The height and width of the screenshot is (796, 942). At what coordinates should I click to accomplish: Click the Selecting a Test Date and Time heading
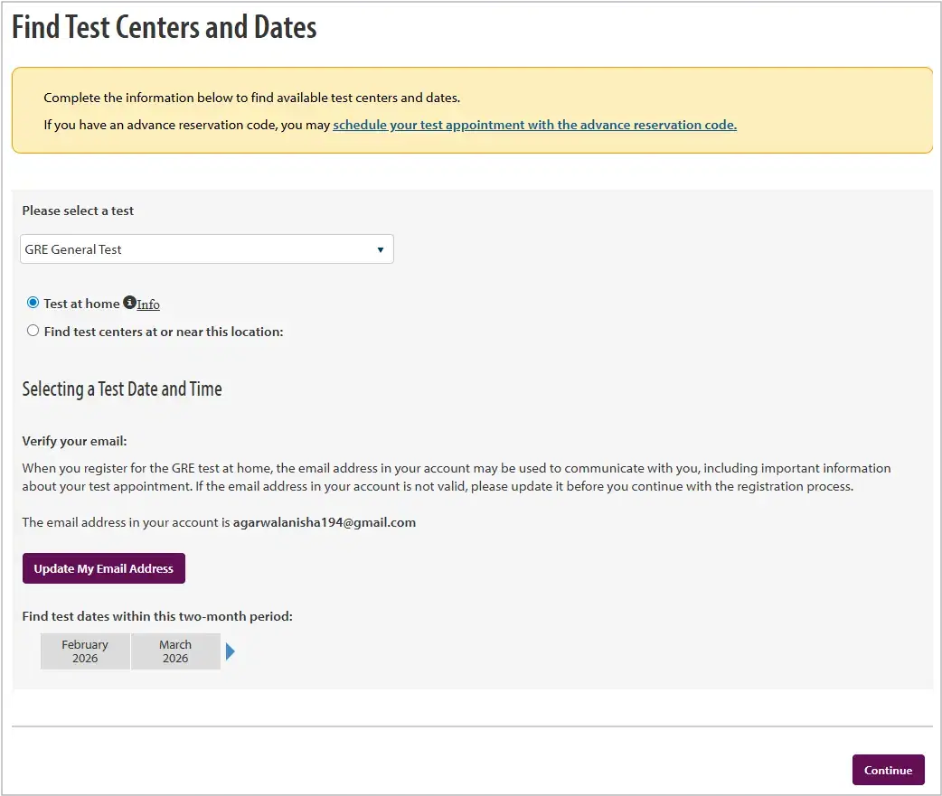(122, 389)
